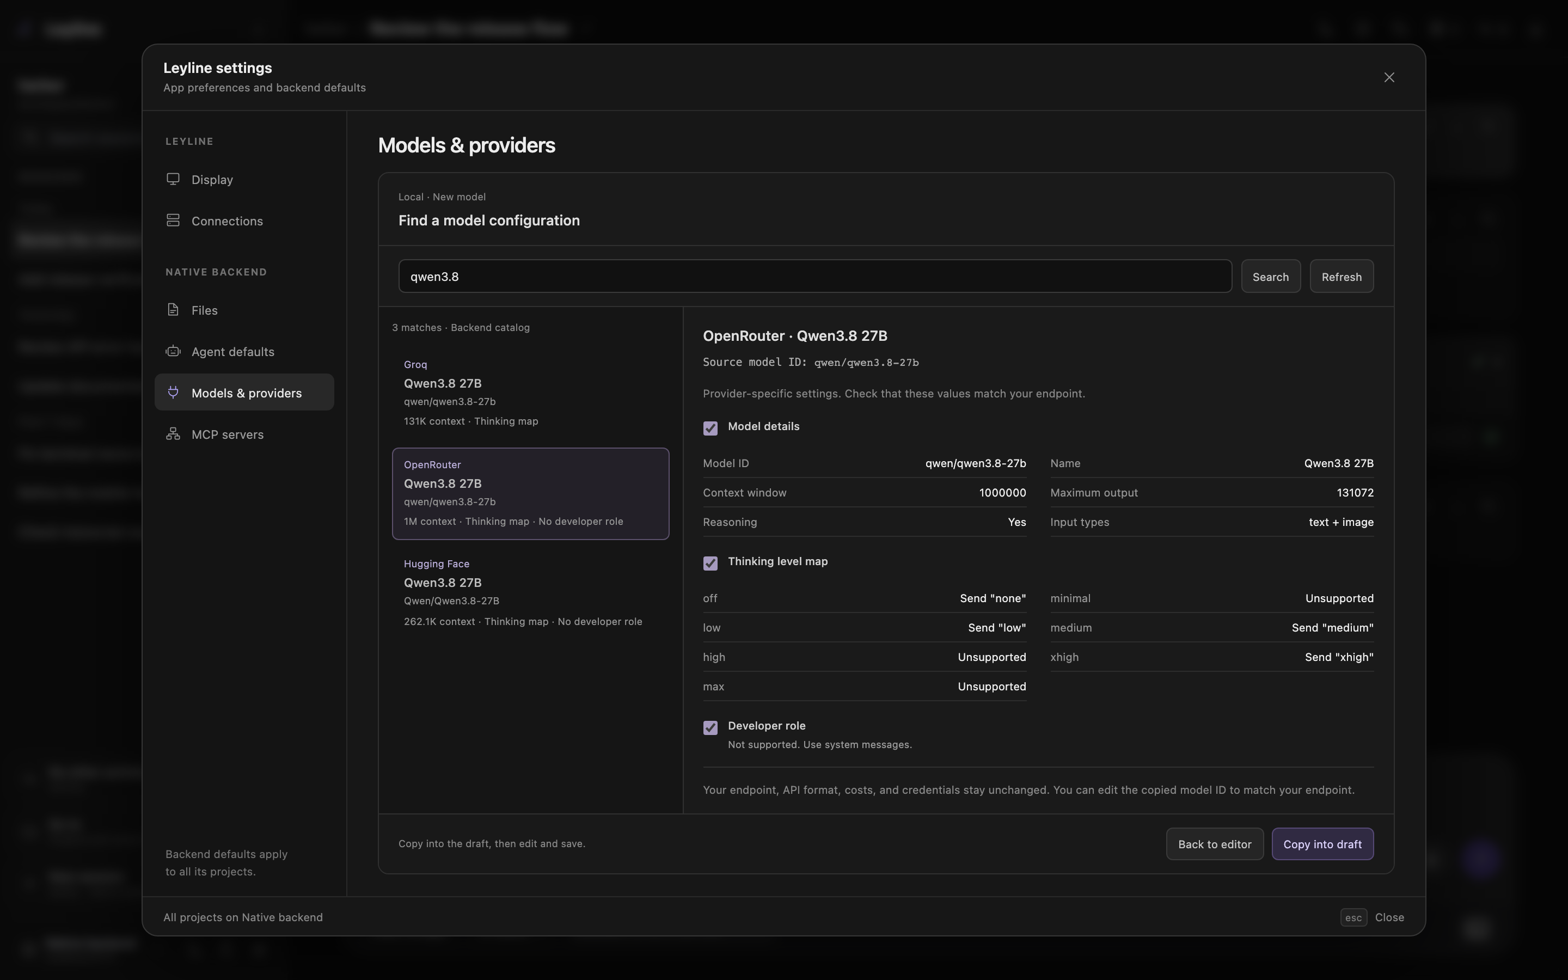Click the medium row value Send "medium"
The height and width of the screenshot is (980, 1568).
click(x=1332, y=627)
